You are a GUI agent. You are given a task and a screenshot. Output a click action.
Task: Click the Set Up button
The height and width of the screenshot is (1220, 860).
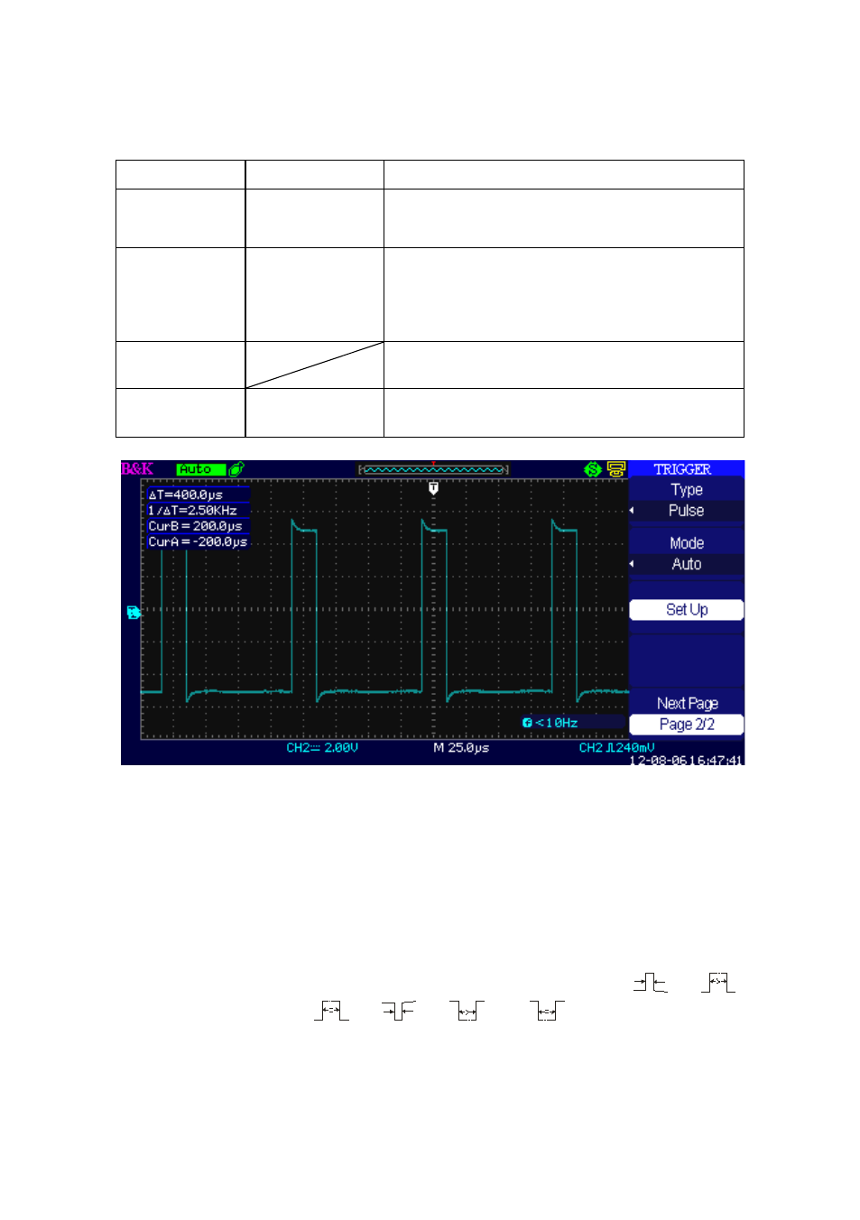(x=687, y=610)
